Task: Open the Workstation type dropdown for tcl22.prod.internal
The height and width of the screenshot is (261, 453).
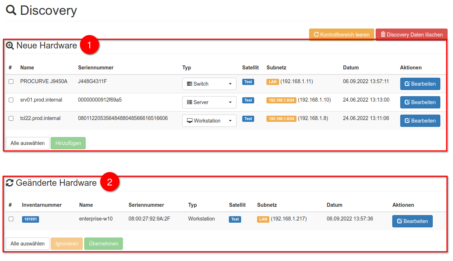Action: (209, 121)
